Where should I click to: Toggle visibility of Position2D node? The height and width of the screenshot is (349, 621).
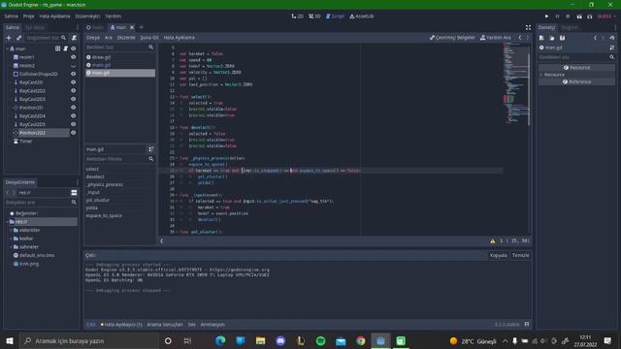pyautogui.click(x=74, y=108)
